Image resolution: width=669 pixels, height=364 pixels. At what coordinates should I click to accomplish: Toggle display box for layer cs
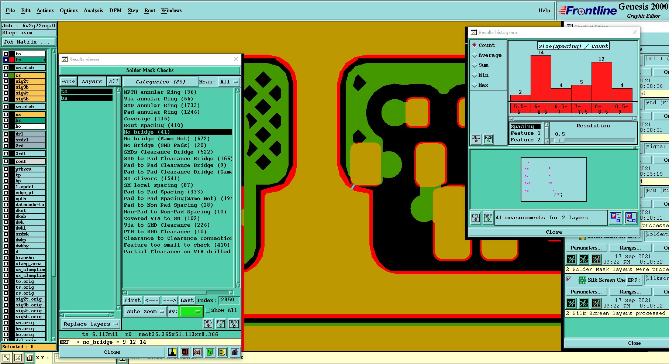click(x=6, y=75)
